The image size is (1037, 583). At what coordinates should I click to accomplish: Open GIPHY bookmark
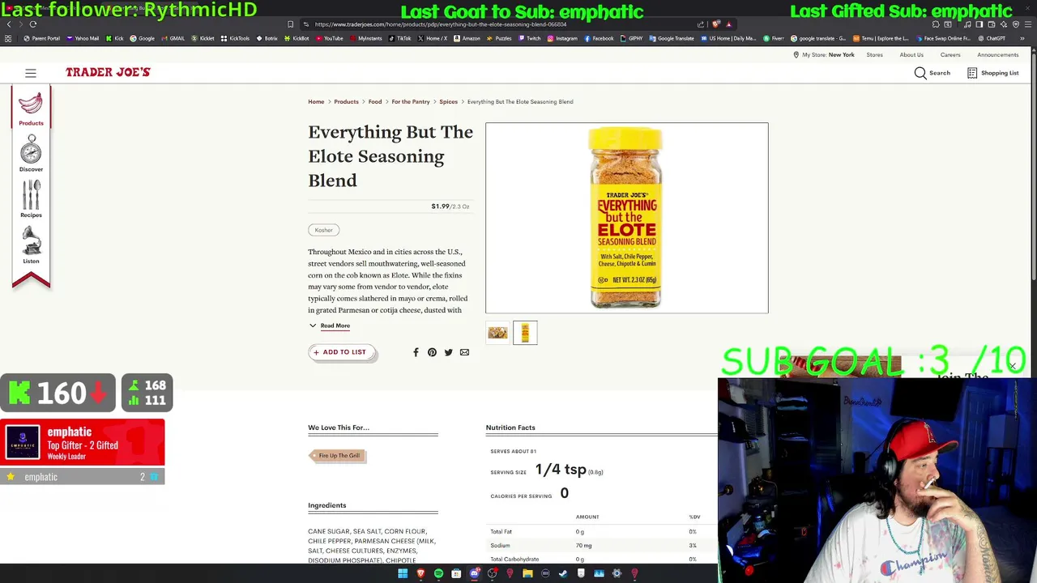coord(631,38)
